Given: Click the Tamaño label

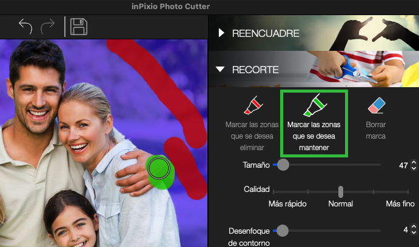Looking at the screenshot, I should 256,165.
